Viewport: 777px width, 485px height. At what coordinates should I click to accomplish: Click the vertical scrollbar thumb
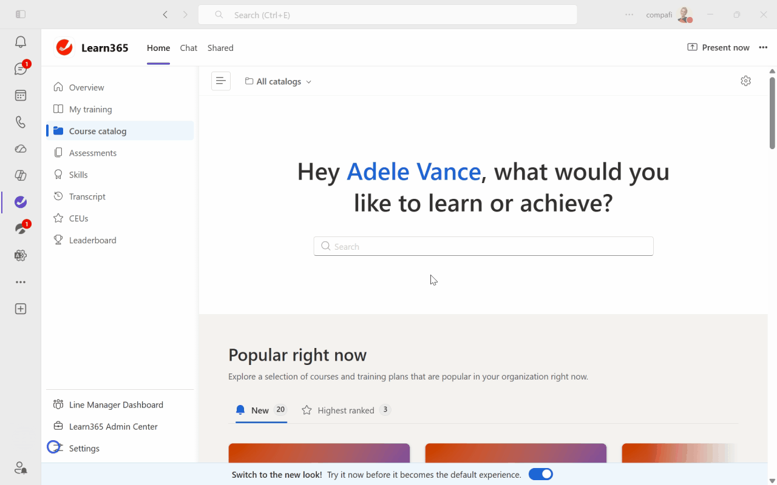point(772,112)
